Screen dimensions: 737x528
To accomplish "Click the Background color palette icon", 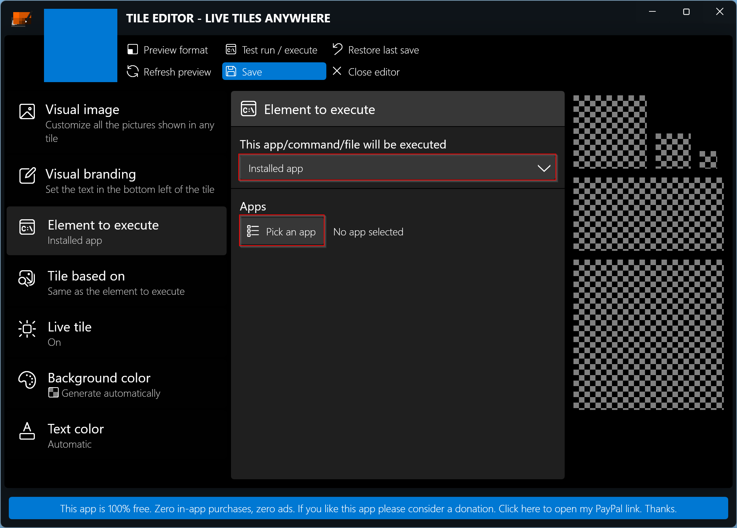I will click(x=27, y=380).
